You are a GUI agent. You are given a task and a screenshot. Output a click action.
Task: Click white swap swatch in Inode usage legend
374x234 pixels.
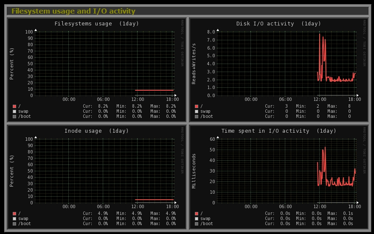[14, 218]
